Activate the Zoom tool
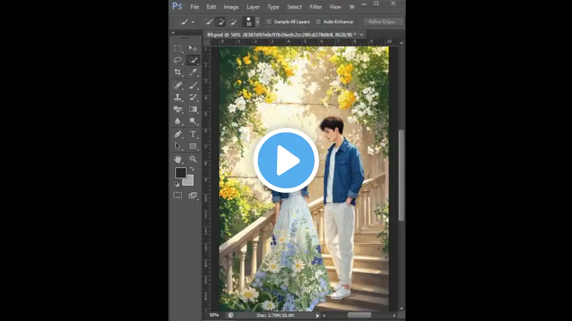The width and height of the screenshot is (572, 321). click(x=193, y=159)
